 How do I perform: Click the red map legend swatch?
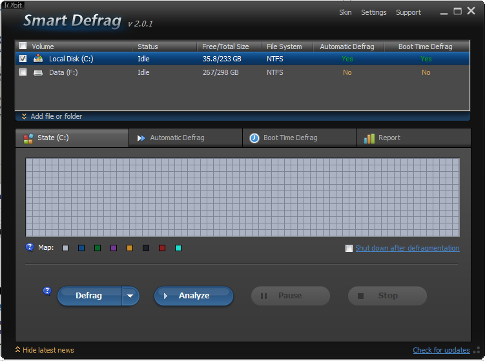161,248
